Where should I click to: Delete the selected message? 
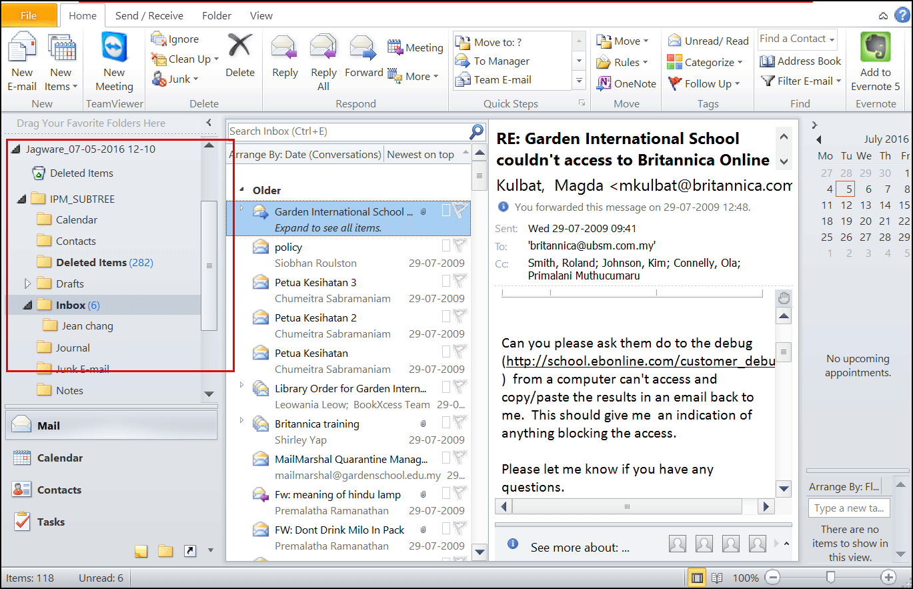click(240, 56)
